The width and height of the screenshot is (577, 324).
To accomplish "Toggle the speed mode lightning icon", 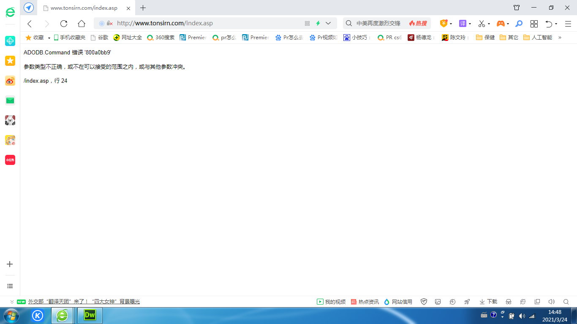I will pyautogui.click(x=318, y=24).
